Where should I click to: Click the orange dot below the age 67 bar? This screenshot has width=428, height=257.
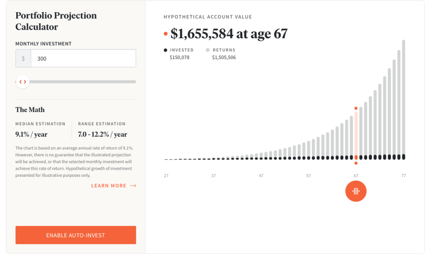pyautogui.click(x=356, y=163)
